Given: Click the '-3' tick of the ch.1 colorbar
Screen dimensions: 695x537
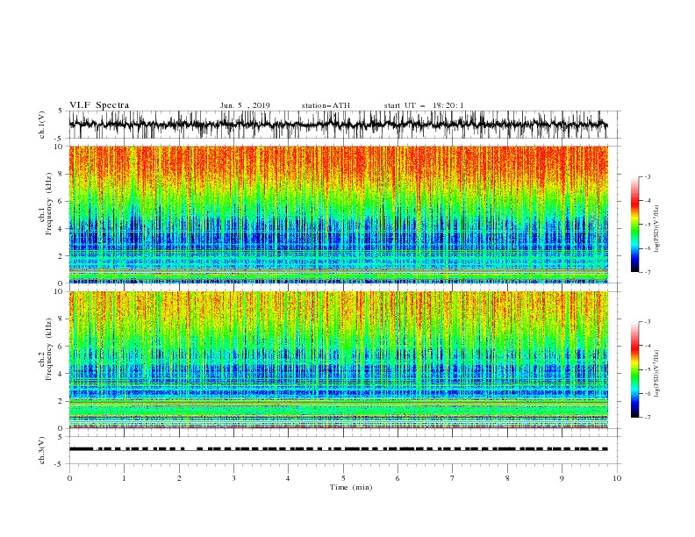Looking at the screenshot, I should pyautogui.click(x=647, y=176).
